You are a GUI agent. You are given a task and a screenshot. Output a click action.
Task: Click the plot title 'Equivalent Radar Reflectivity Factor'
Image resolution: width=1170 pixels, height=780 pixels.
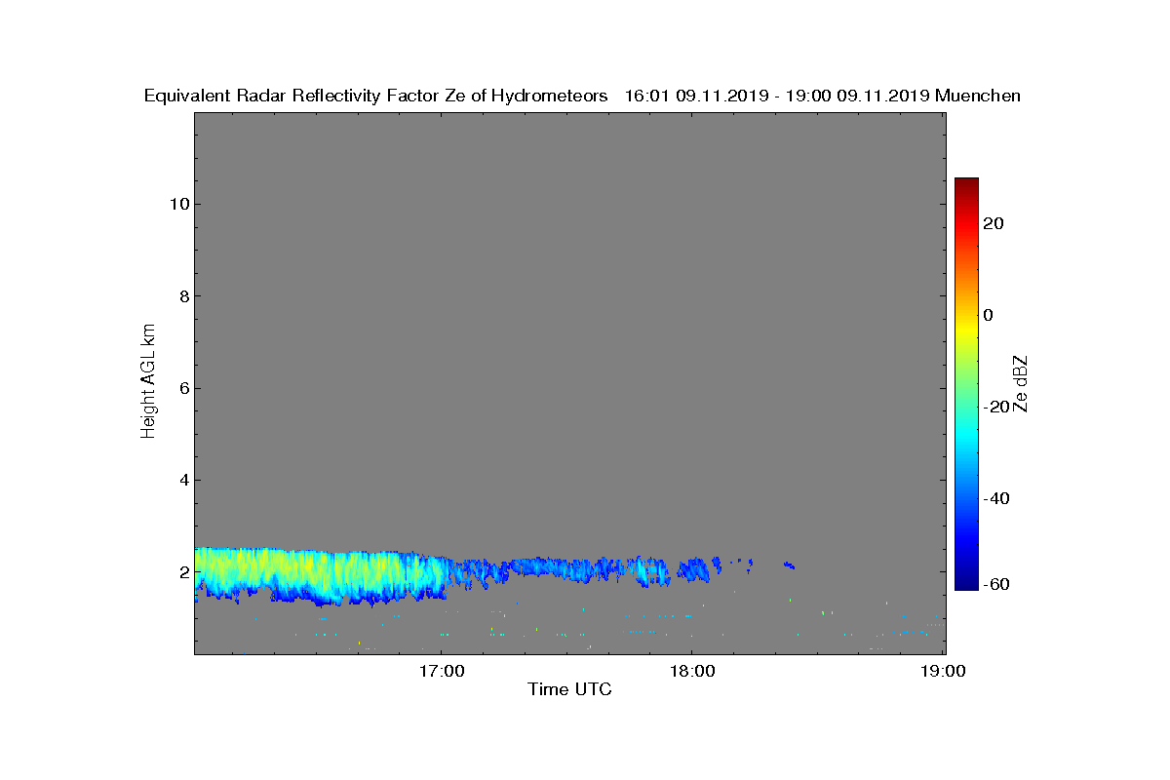292,96
